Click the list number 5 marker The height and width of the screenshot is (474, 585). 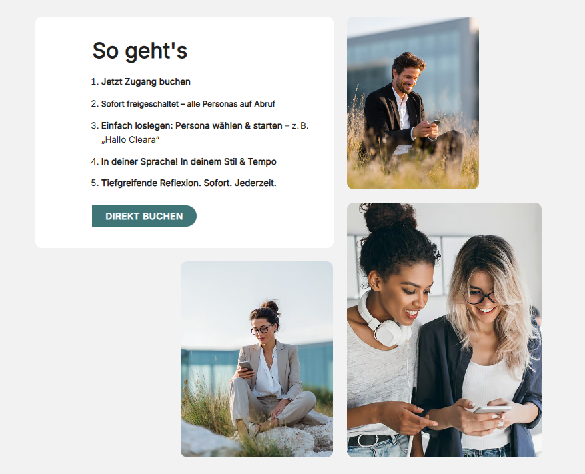pos(95,183)
